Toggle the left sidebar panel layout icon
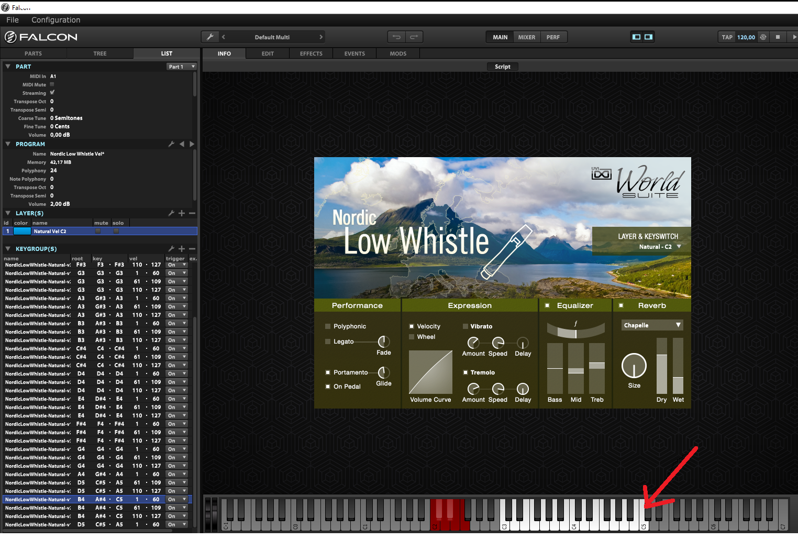 coord(637,37)
